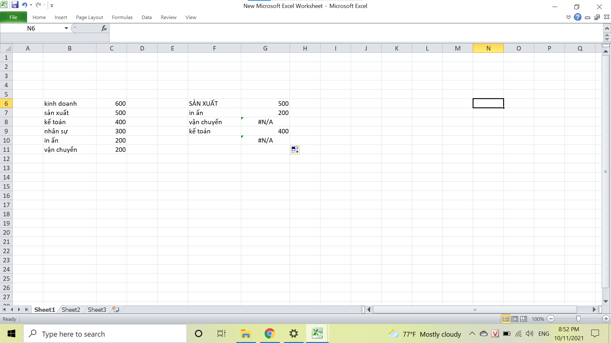The width and height of the screenshot is (611, 343).
Task: Expand the formula bar chevron
Action: 607,28
